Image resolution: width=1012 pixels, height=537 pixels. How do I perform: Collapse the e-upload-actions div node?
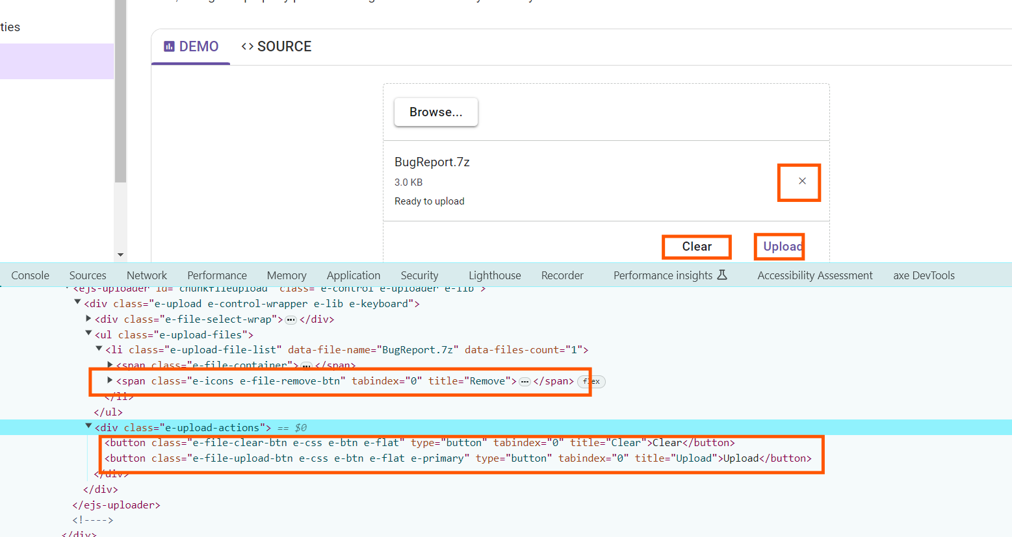[x=88, y=427]
